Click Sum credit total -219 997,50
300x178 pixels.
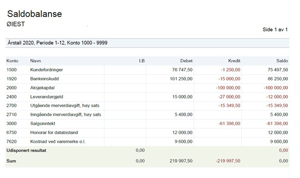[228, 161]
